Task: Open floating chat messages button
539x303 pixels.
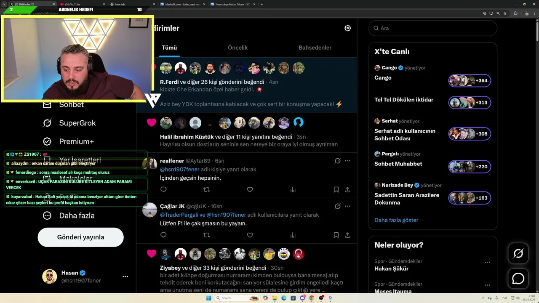Action: click(x=518, y=279)
